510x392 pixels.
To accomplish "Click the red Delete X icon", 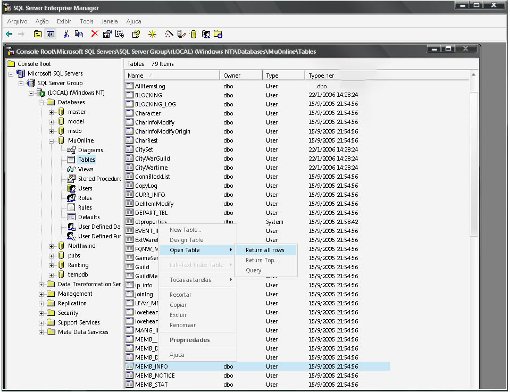I will point(95,34).
